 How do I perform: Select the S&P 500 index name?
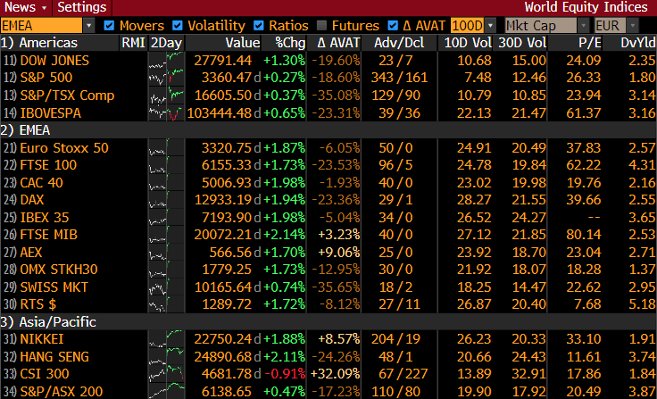coord(46,78)
